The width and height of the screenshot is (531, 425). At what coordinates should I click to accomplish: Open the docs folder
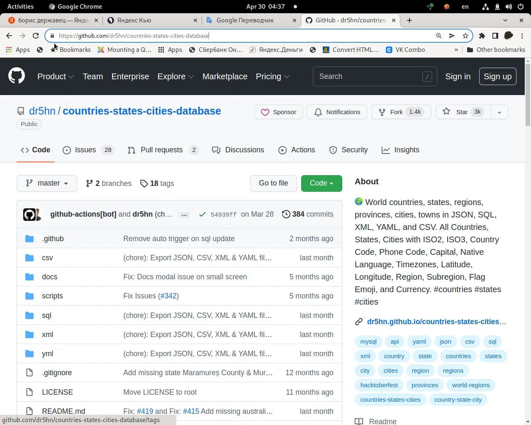click(x=49, y=277)
